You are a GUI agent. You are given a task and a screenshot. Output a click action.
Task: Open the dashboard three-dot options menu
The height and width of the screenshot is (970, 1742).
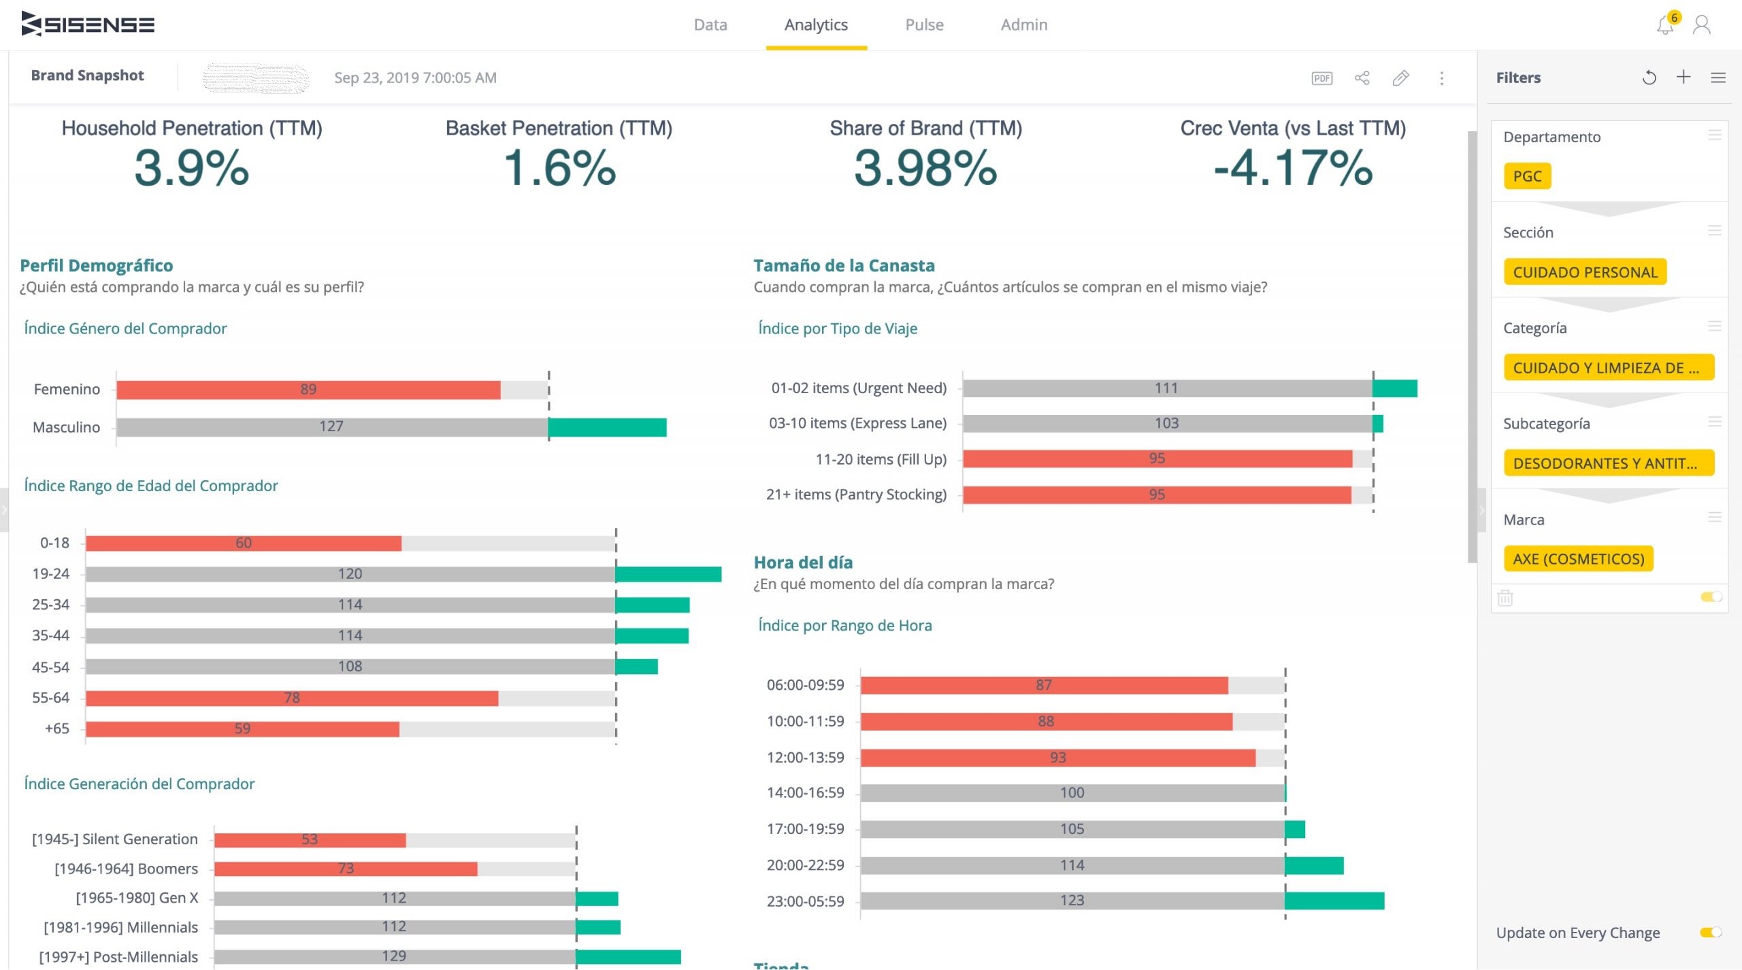(x=1441, y=78)
